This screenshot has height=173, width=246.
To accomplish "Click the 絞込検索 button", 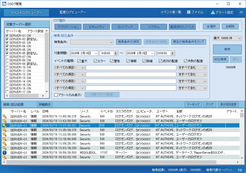I will pyautogui.click(x=220, y=59).
